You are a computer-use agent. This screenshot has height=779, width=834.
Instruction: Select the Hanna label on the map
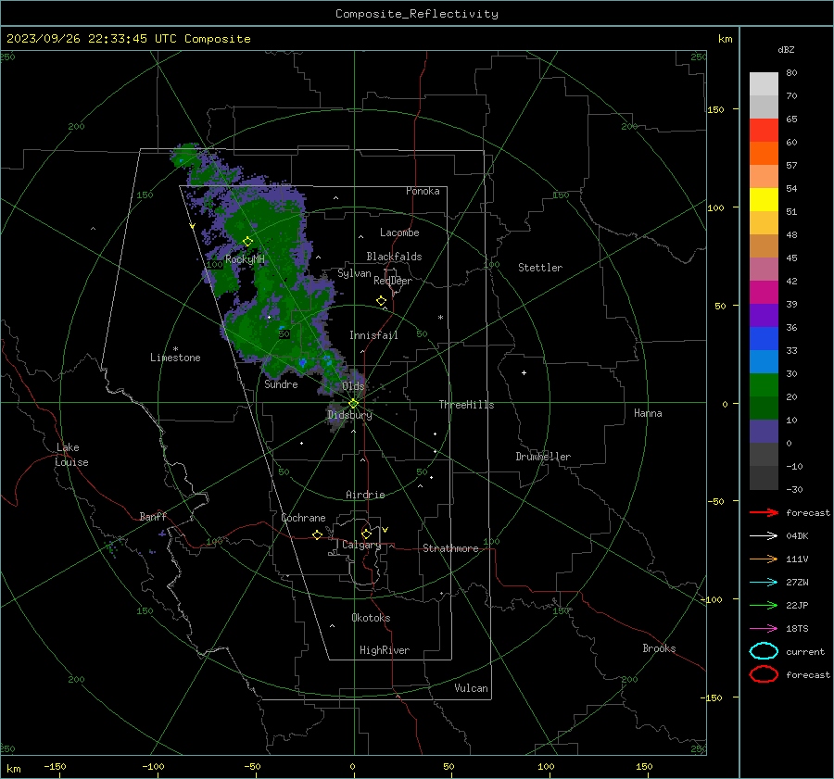click(x=648, y=413)
